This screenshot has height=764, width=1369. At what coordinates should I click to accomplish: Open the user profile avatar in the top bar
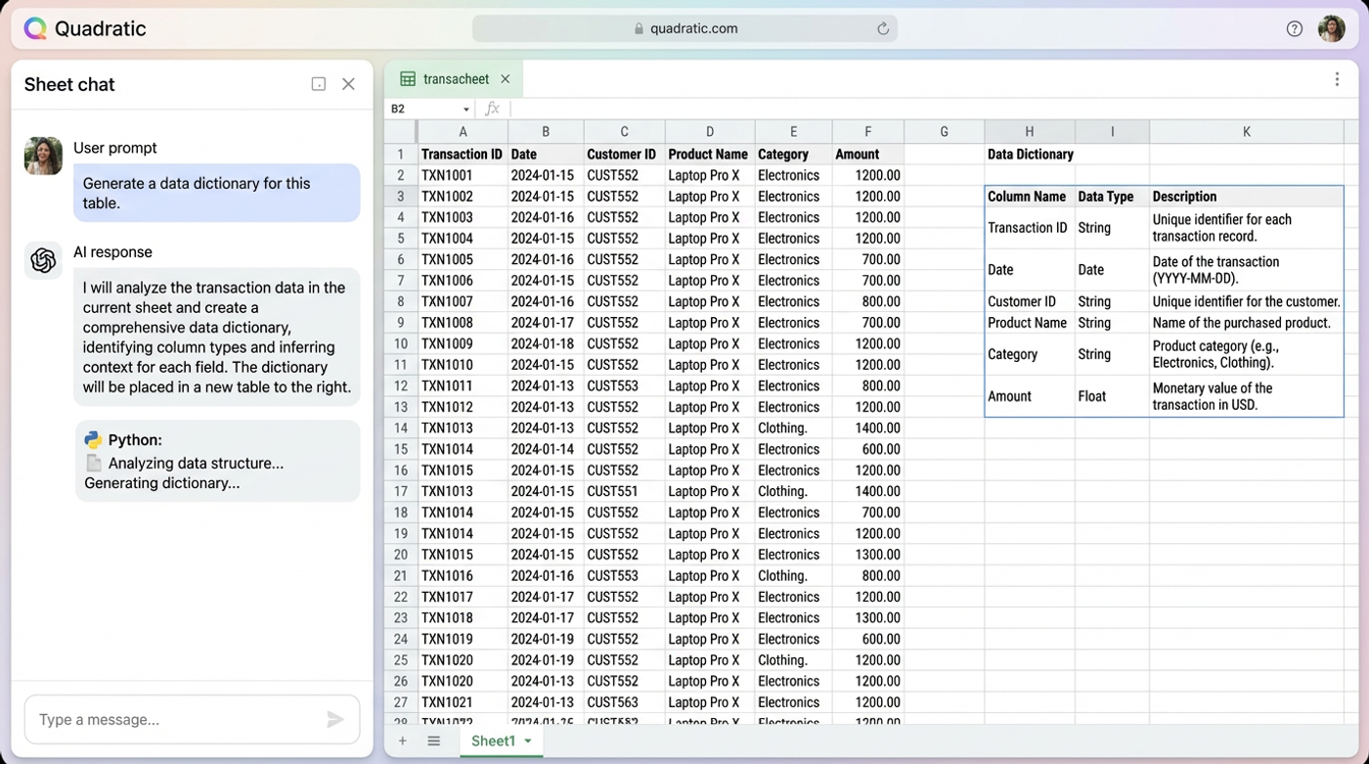pyautogui.click(x=1331, y=28)
